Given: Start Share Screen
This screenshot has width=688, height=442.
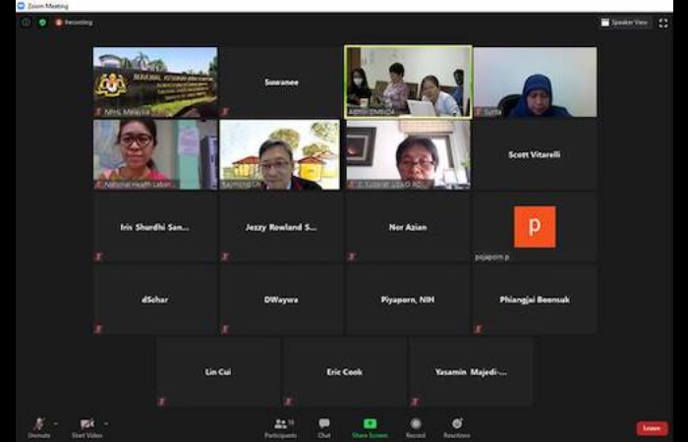Looking at the screenshot, I should click(x=370, y=427).
